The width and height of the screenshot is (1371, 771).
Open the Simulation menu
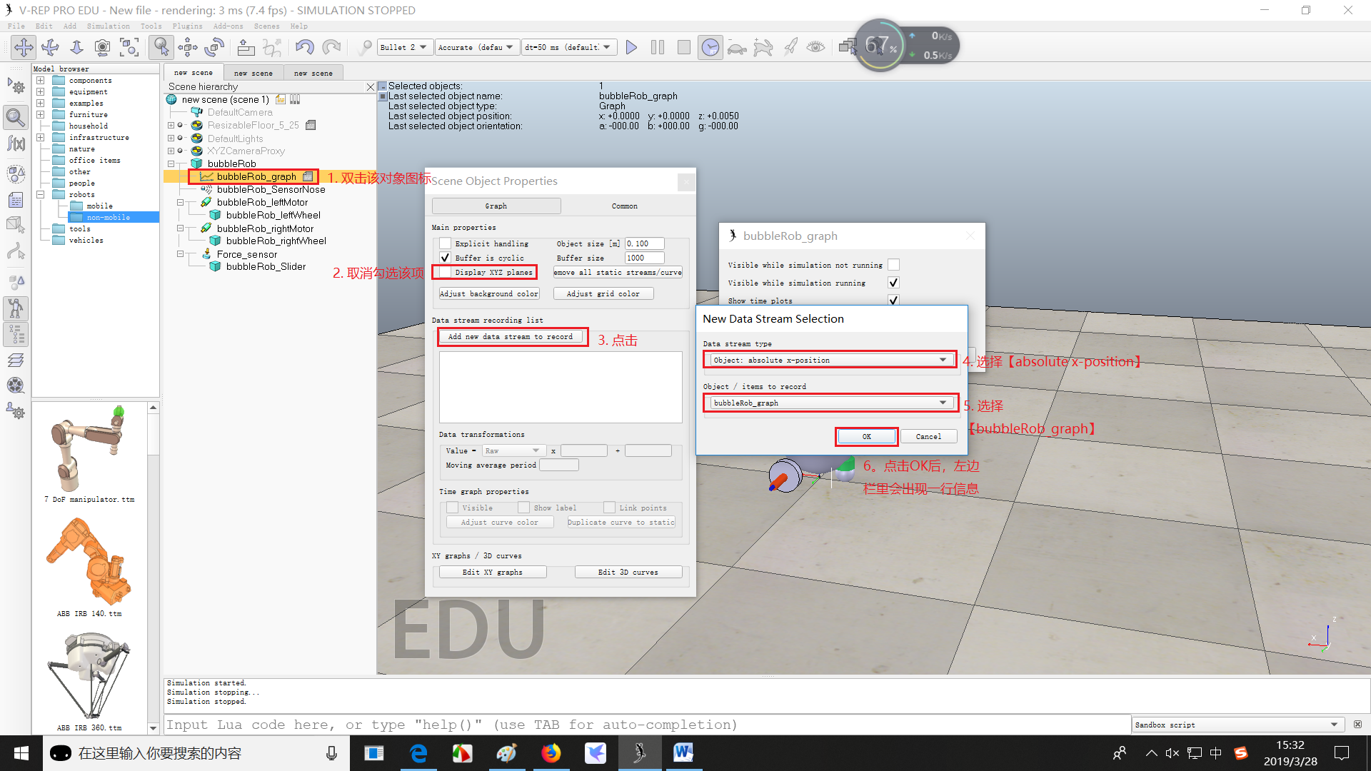point(109,26)
